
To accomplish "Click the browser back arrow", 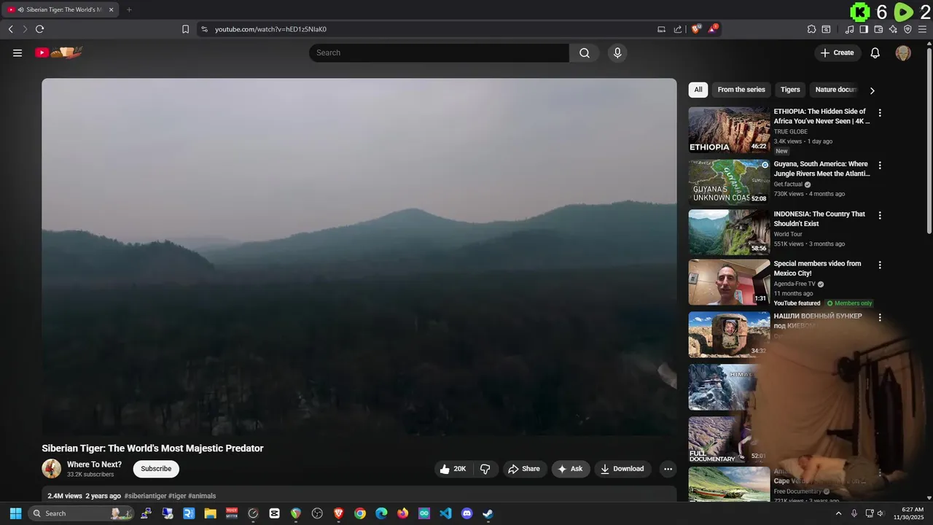I will click(x=10, y=29).
